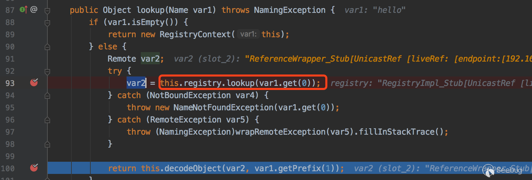
Task: Collapse the try block fold on line 92
Action: click(x=47, y=71)
